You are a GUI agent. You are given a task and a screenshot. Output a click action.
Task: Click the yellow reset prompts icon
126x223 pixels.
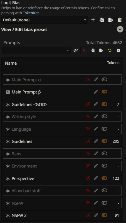pyautogui.click(x=110, y=50)
